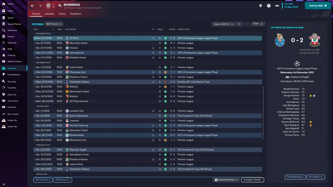333x187 pixels.
Task: Open the Finances section
Action: [x=12, y=107]
